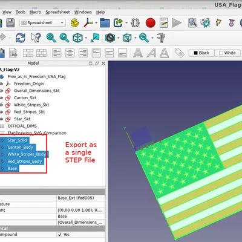Screen dimensions: 242x242
Task: Open the Macro menu
Action: pos(35,12)
